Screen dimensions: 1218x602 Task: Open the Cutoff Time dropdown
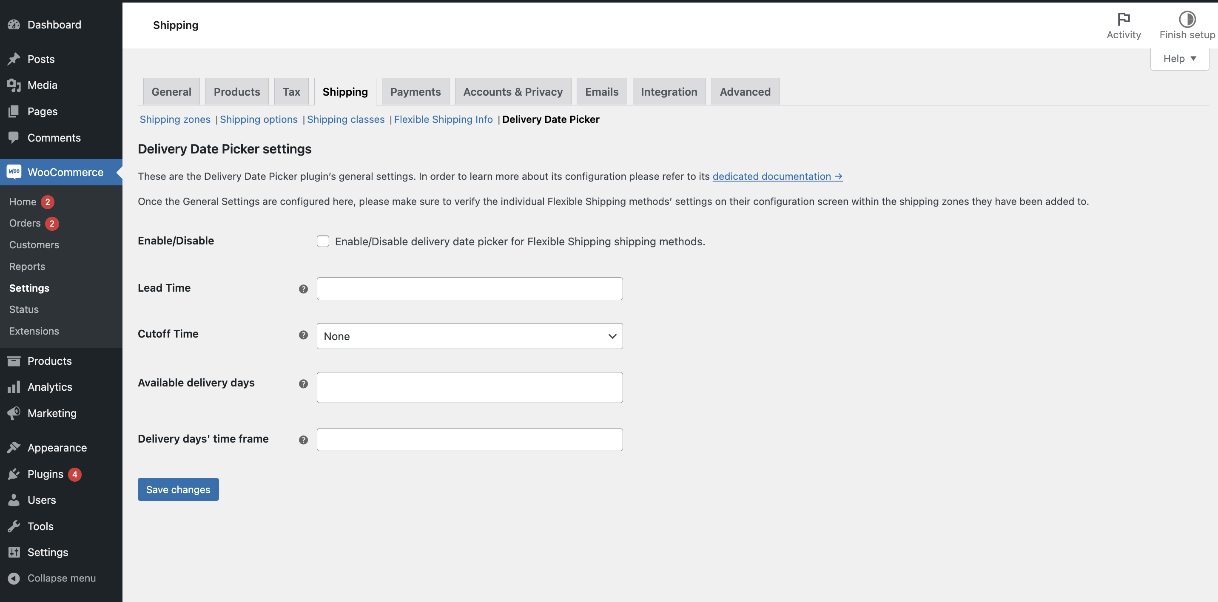point(469,336)
